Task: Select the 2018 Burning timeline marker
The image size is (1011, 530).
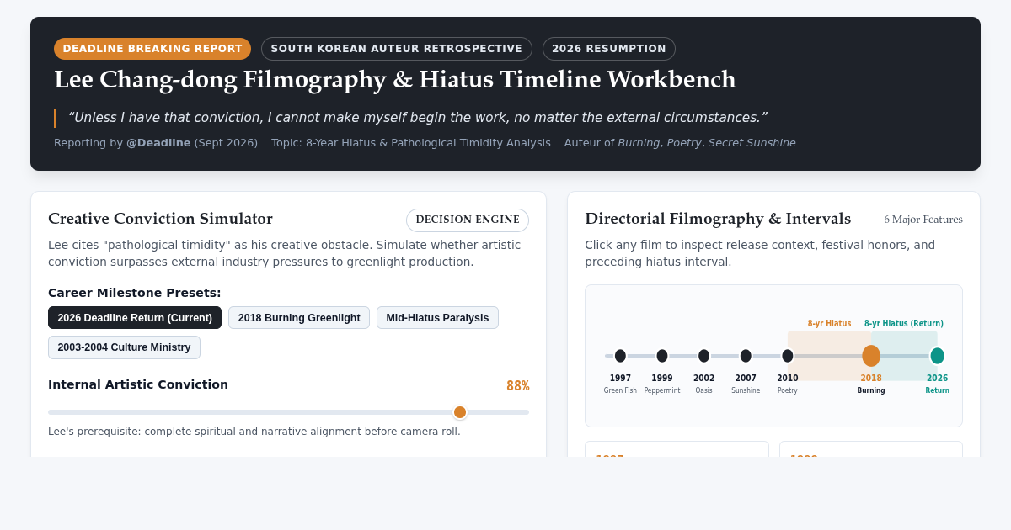Action: click(871, 356)
